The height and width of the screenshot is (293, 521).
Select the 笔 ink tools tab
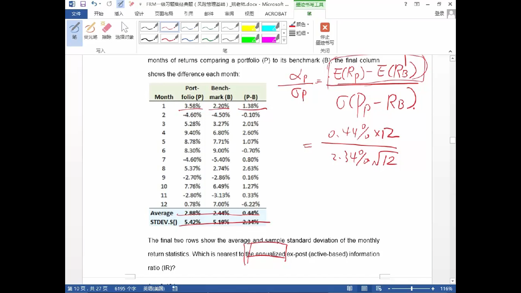click(x=309, y=14)
